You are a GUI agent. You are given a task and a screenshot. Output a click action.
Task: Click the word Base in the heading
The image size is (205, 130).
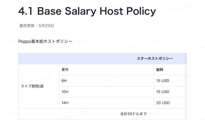[x=49, y=11]
